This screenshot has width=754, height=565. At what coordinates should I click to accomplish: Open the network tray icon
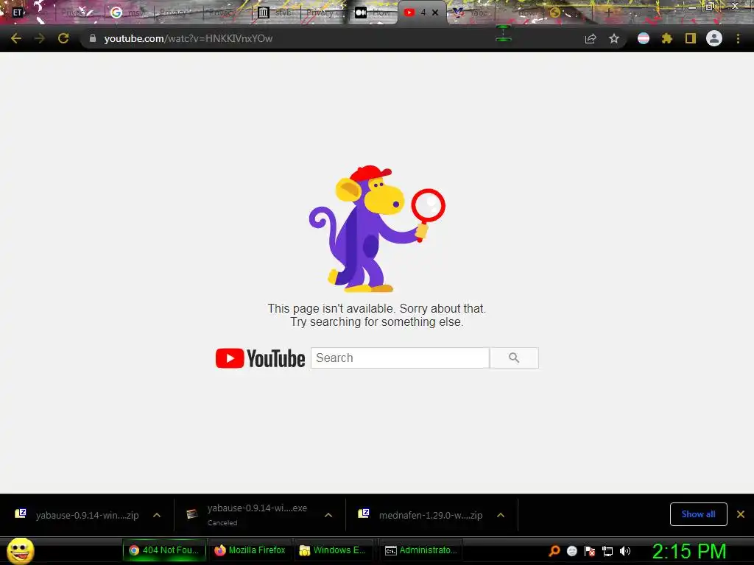607,551
